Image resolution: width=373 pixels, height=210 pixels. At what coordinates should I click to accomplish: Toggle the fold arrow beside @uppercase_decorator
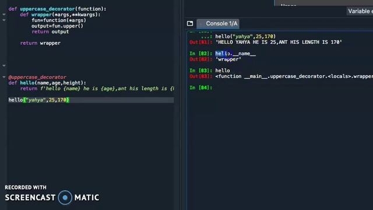click(x=4, y=77)
